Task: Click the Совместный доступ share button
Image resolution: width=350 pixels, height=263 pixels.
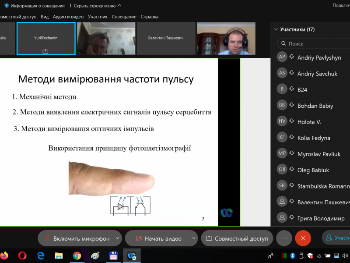Action: pos(237,238)
